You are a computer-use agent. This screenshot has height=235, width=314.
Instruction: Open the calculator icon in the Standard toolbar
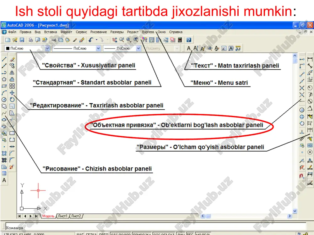pos(180,40)
